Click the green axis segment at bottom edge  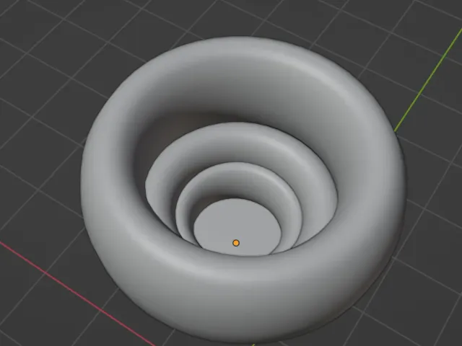click(253, 345)
